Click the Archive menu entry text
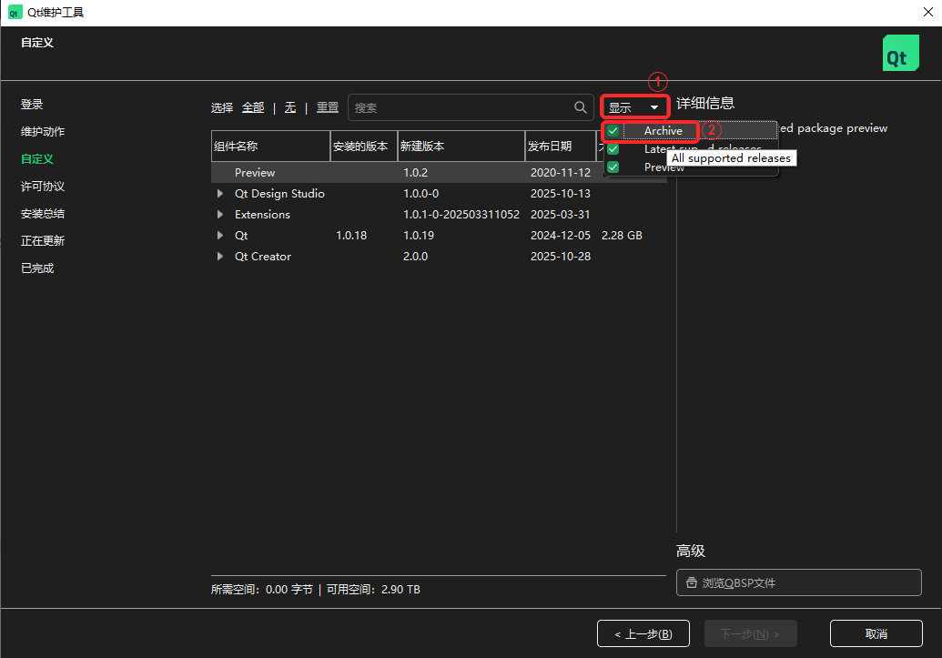The height and width of the screenshot is (658, 942). (663, 131)
